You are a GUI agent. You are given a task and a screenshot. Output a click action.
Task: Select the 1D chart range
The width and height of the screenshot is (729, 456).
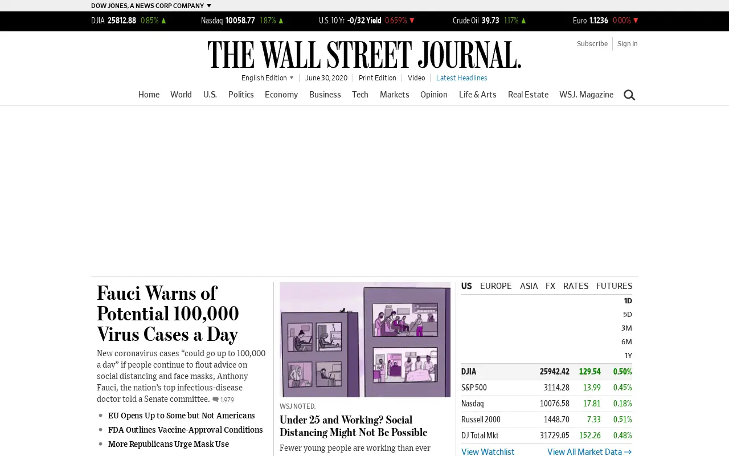[x=628, y=301]
